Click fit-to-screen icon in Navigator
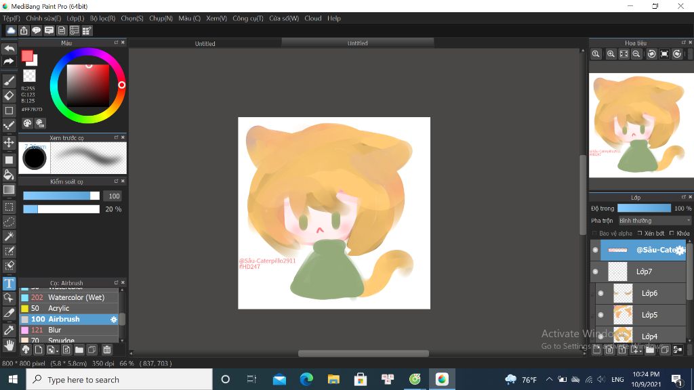This screenshot has width=694, height=390. (624, 54)
